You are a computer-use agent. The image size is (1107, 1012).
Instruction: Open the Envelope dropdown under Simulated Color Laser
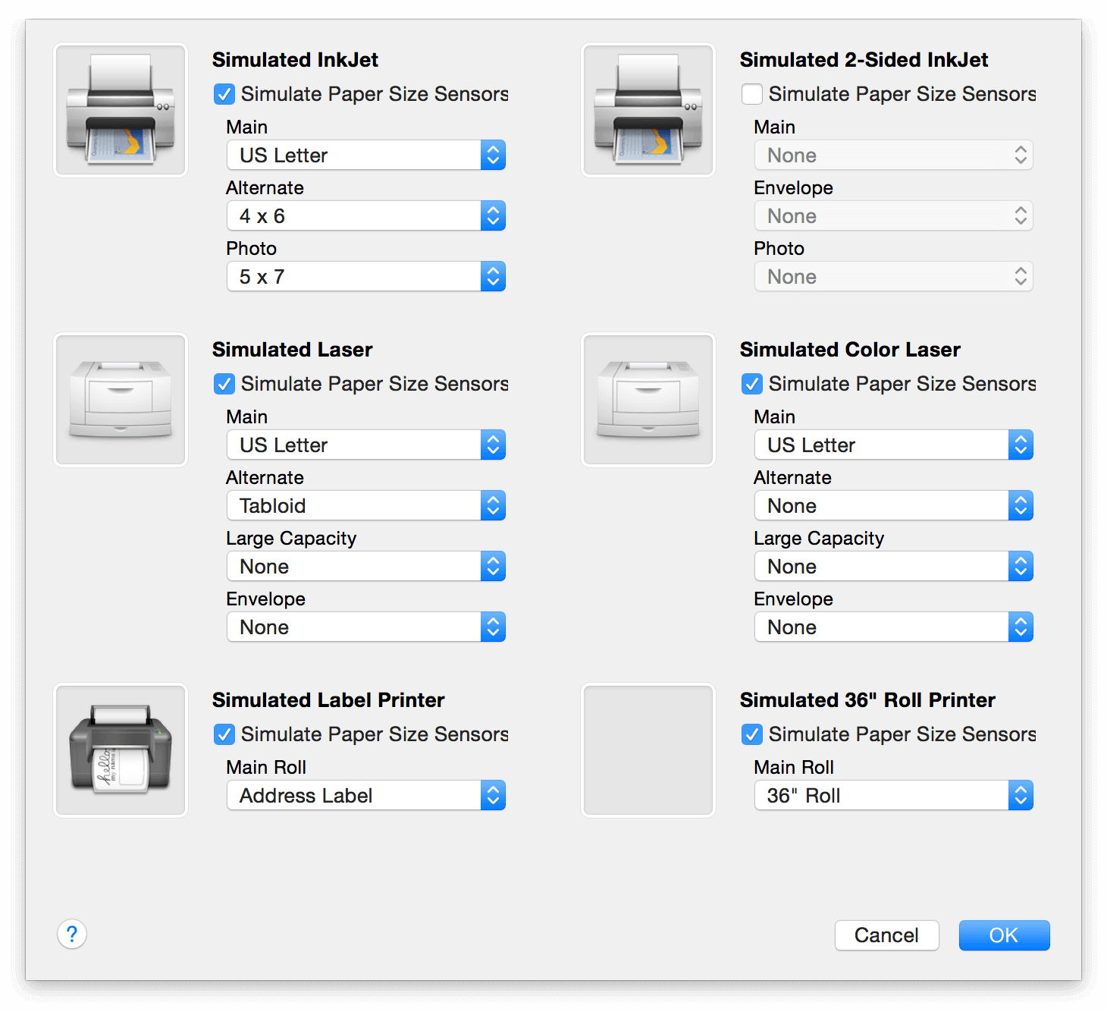(x=893, y=627)
